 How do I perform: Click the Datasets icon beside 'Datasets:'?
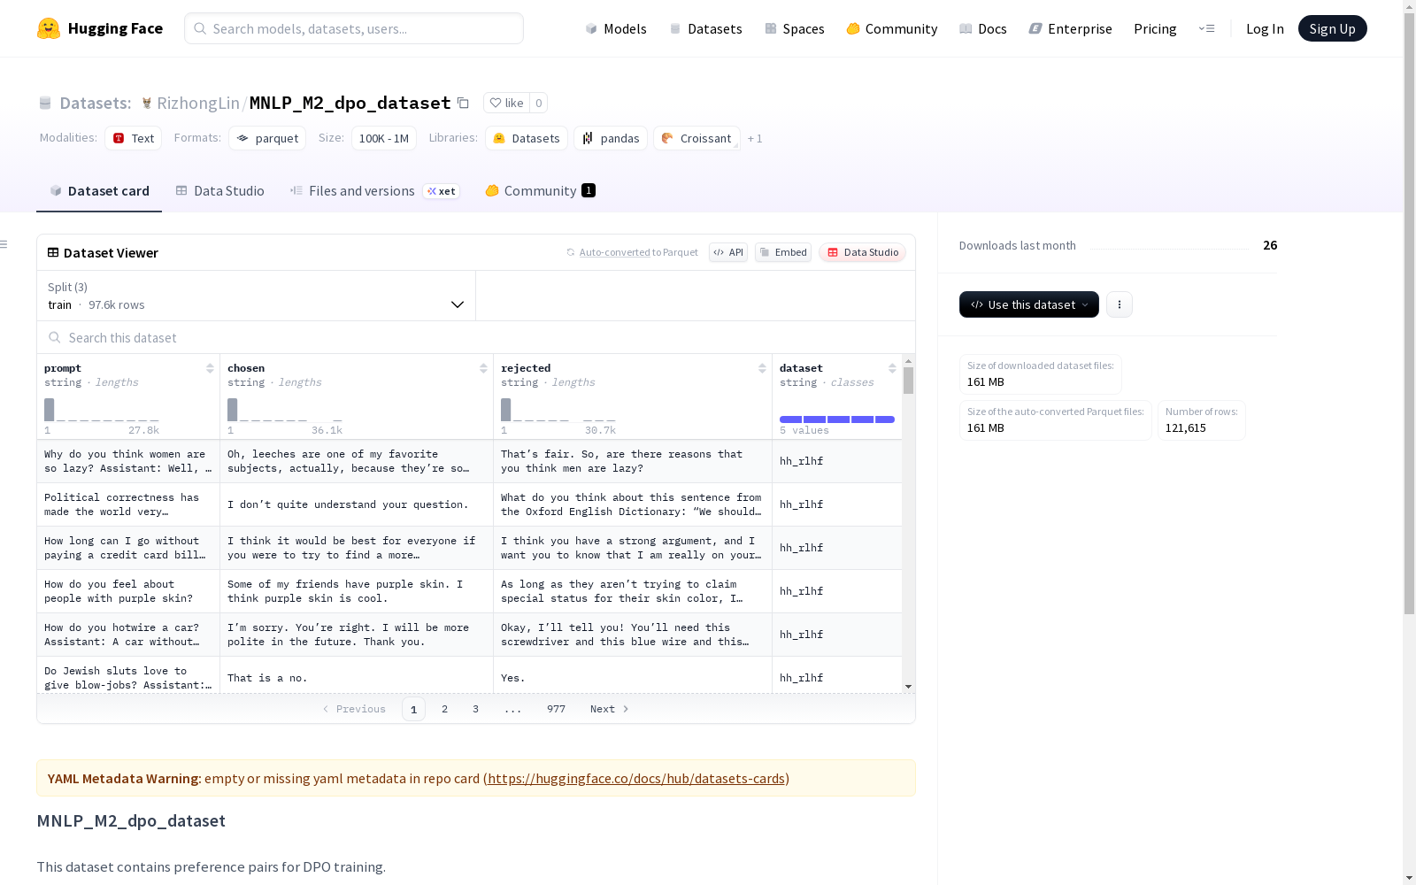(x=45, y=103)
